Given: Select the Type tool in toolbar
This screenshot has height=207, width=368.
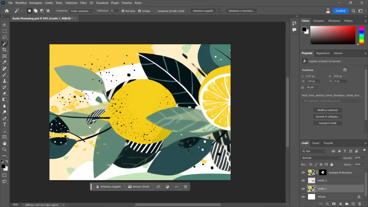Looking at the screenshot, I should 5,124.
